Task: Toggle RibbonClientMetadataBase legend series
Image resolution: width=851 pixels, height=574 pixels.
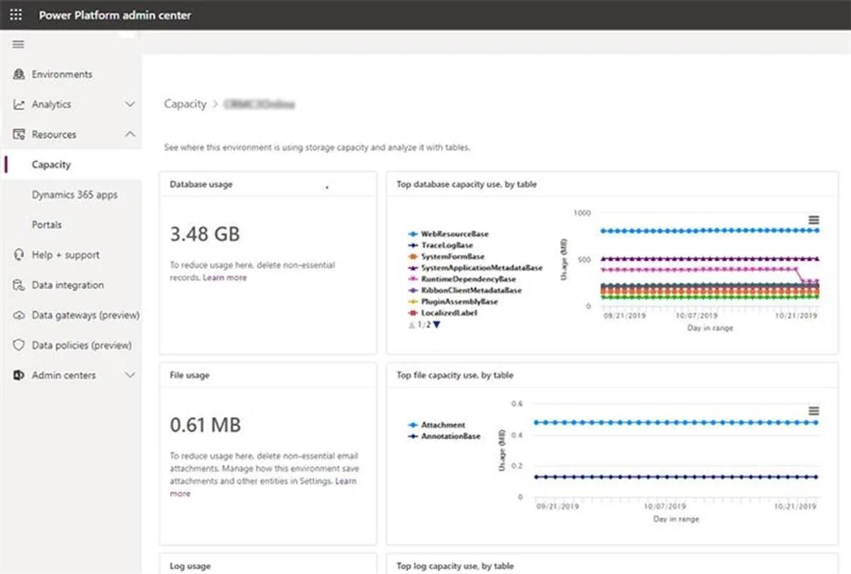Action: (464, 291)
